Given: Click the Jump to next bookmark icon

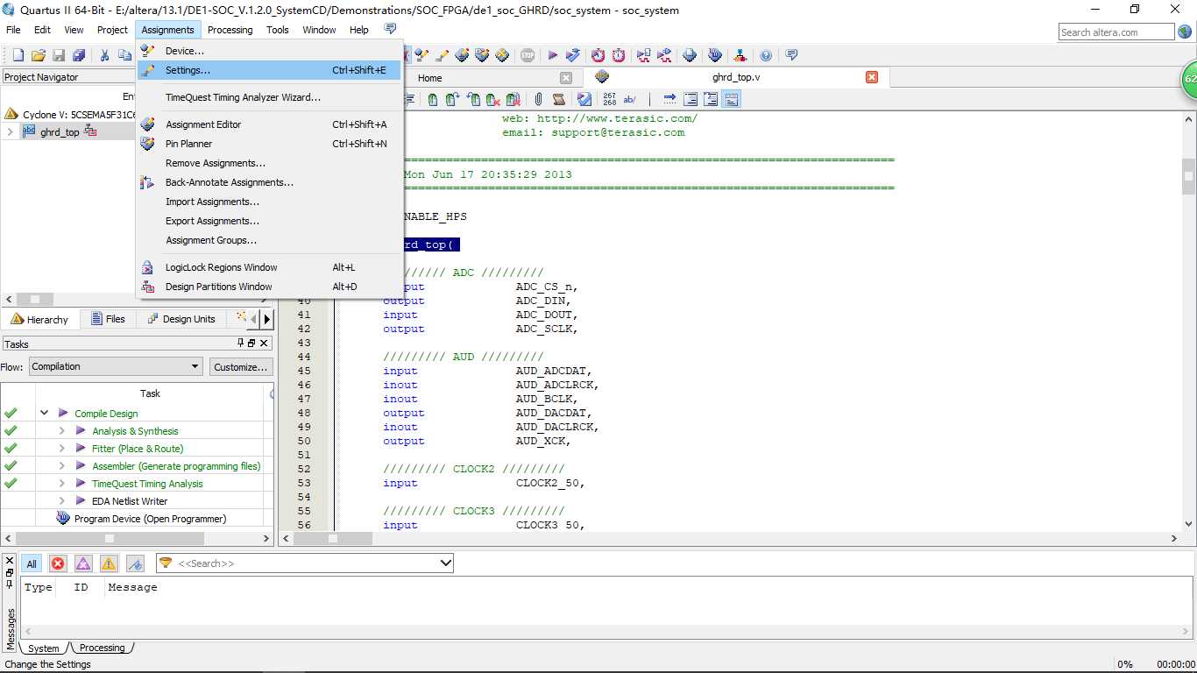Looking at the screenshot, I should [x=452, y=100].
